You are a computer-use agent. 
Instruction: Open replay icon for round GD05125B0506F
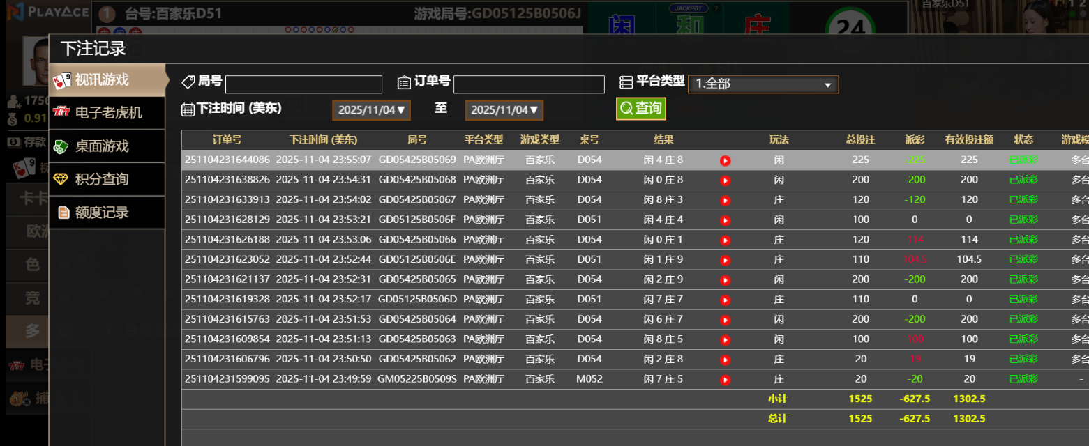coord(725,220)
